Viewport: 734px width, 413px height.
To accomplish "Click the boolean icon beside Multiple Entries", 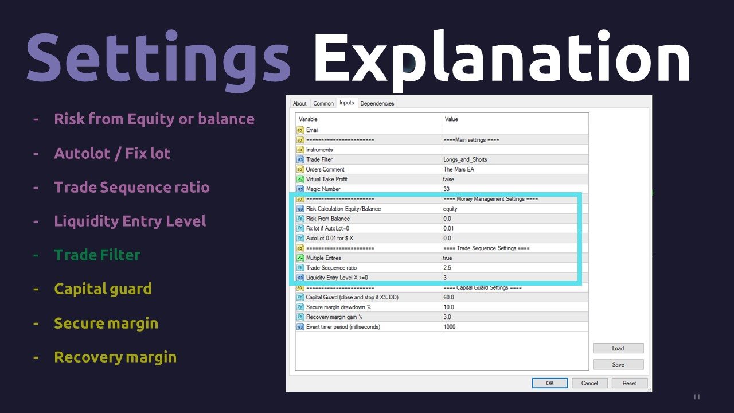I will point(300,258).
